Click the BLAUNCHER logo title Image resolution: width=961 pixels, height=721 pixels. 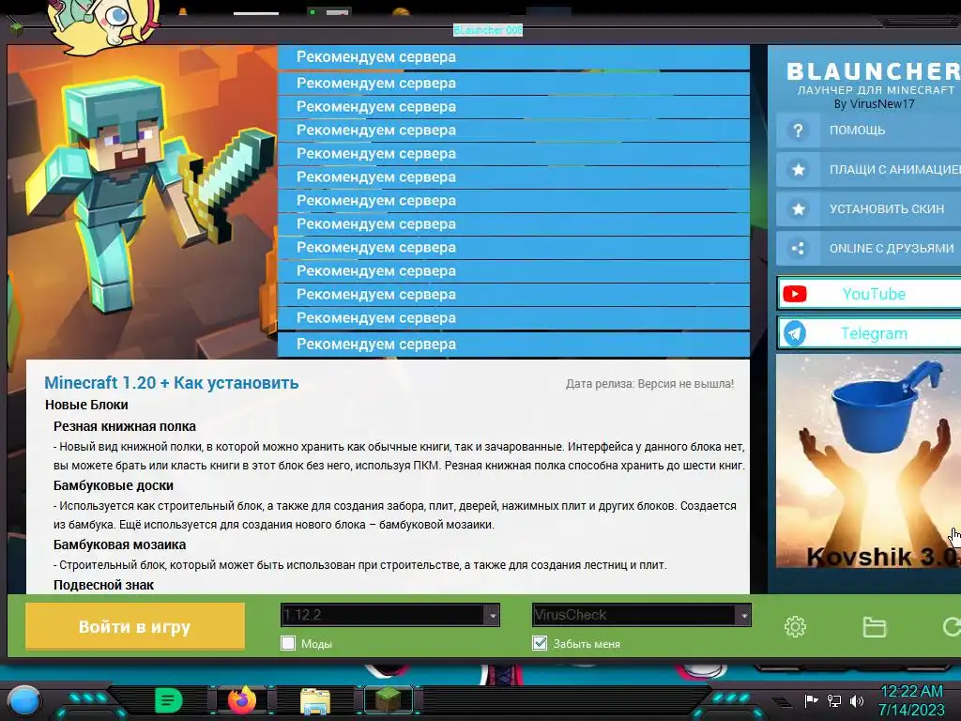pos(873,71)
